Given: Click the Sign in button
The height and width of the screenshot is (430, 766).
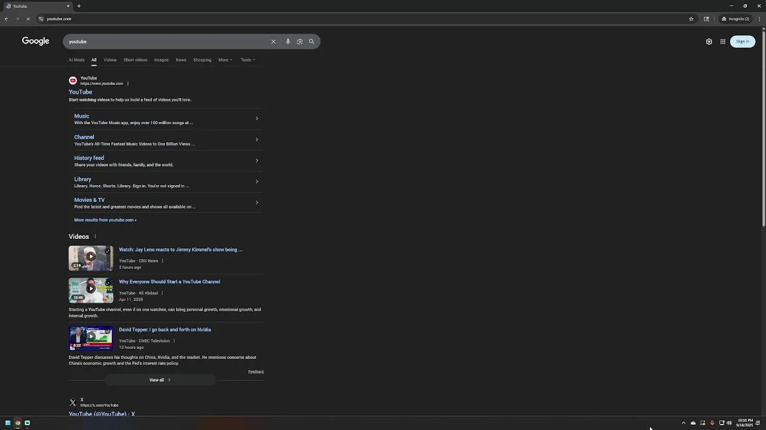Looking at the screenshot, I should coord(743,41).
